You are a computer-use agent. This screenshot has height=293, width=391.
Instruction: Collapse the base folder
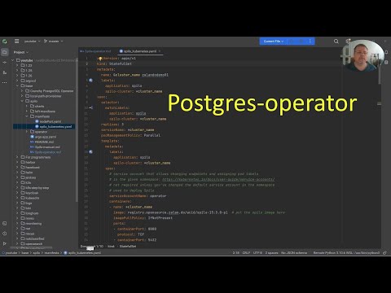pos(17,85)
